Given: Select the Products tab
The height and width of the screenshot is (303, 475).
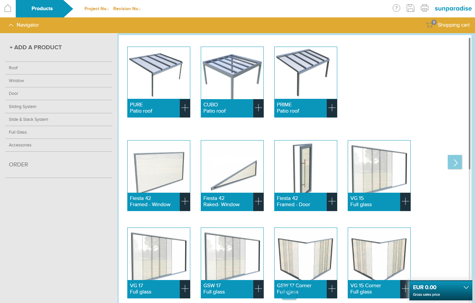Looking at the screenshot, I should pyautogui.click(x=42, y=9).
